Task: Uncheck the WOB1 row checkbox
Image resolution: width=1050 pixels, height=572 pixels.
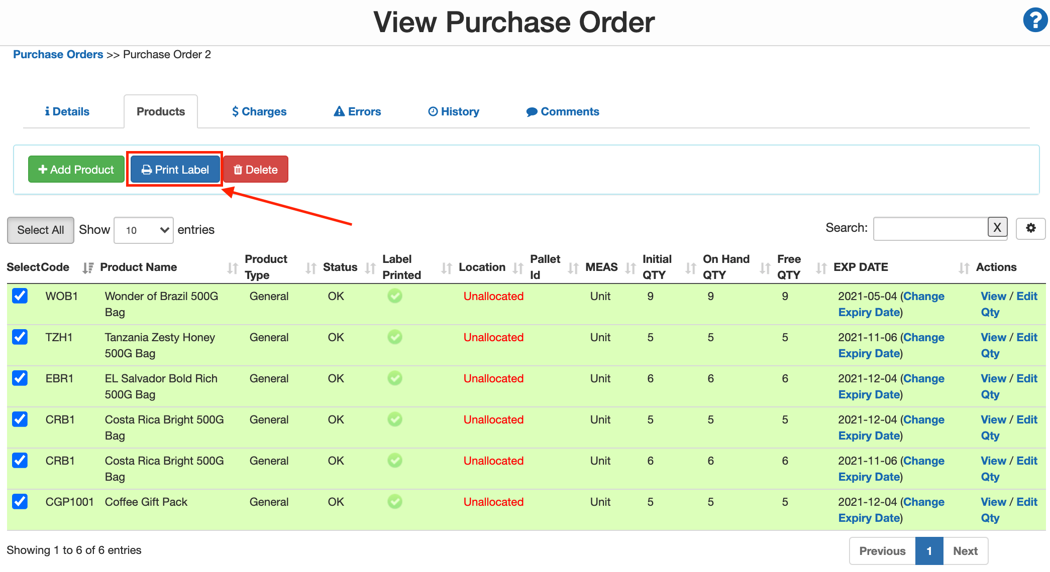Action: 20,296
